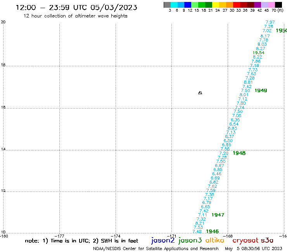Click the 1947 pass time label
287x252 pixels.
[218, 215]
